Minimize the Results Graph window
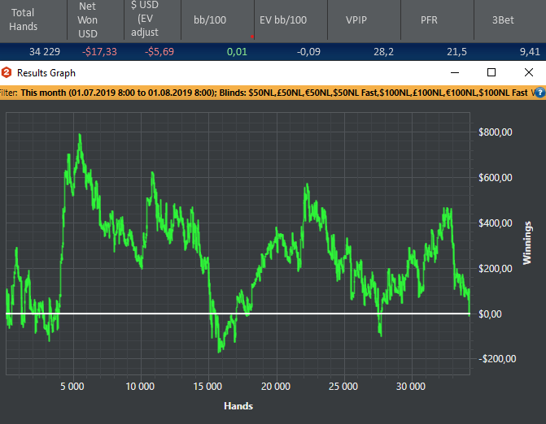 click(455, 72)
